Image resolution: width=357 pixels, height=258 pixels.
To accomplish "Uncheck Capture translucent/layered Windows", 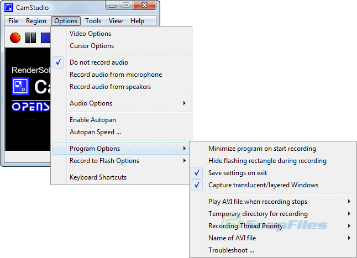I will tap(273, 185).
